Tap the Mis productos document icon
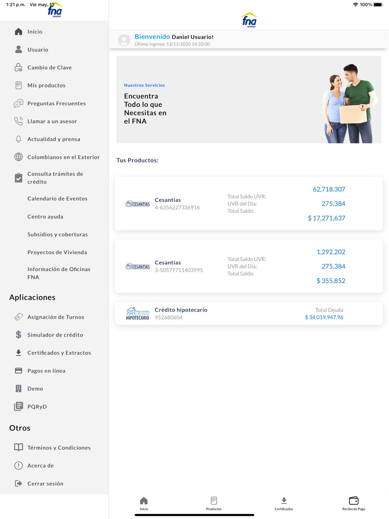 pyautogui.click(x=18, y=85)
